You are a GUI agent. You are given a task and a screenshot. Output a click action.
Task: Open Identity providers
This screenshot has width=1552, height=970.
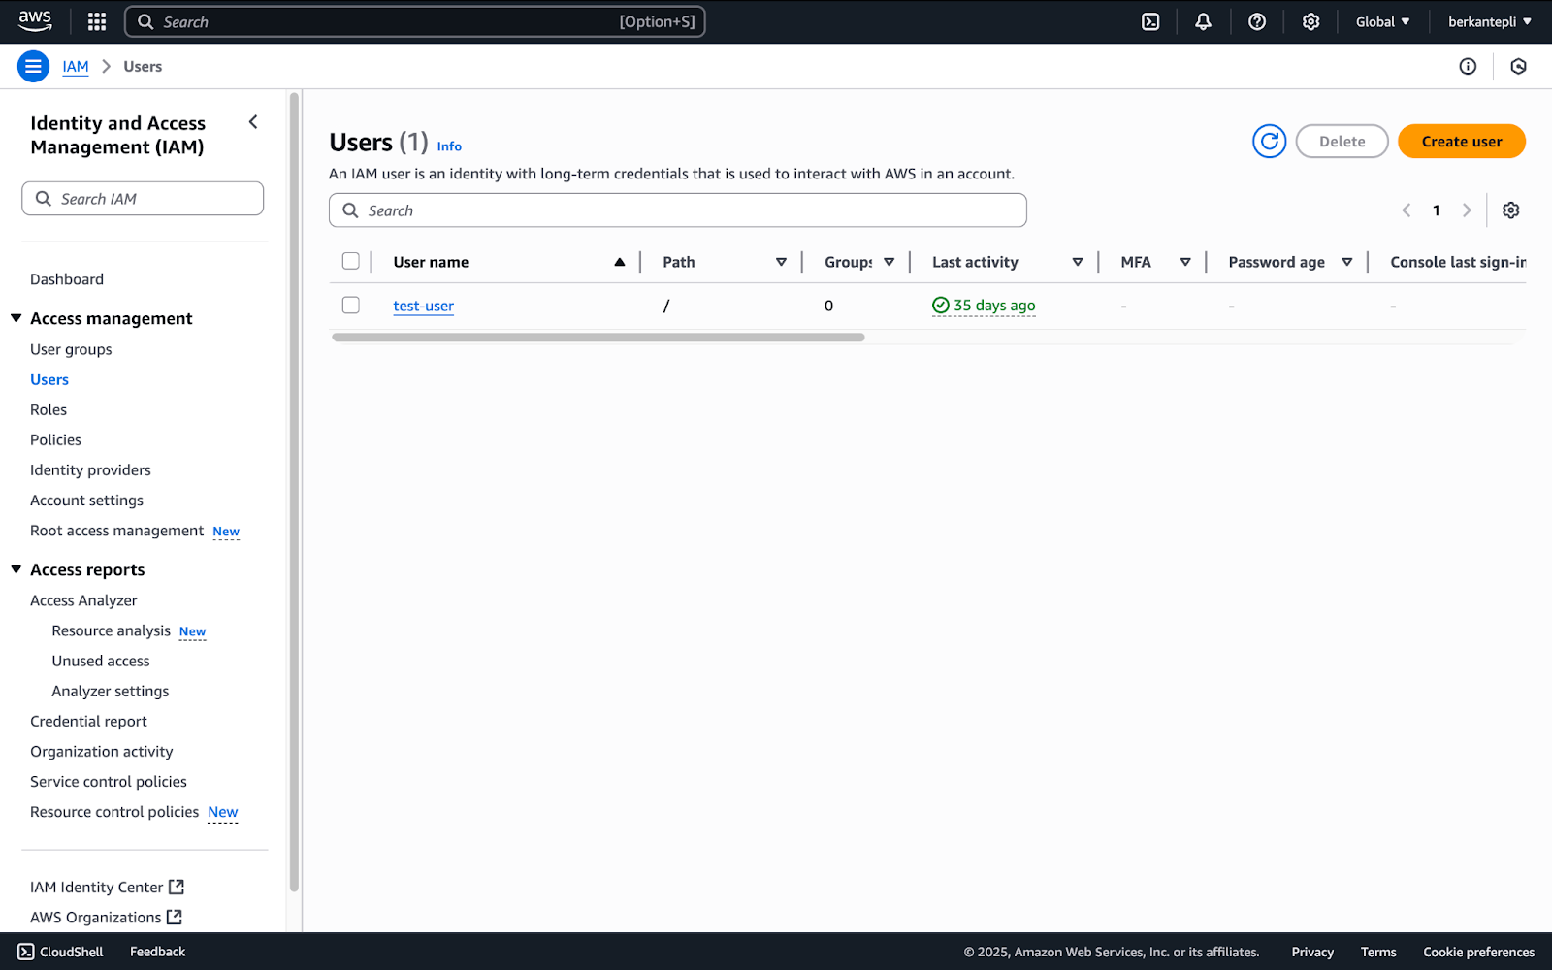pos(90,469)
